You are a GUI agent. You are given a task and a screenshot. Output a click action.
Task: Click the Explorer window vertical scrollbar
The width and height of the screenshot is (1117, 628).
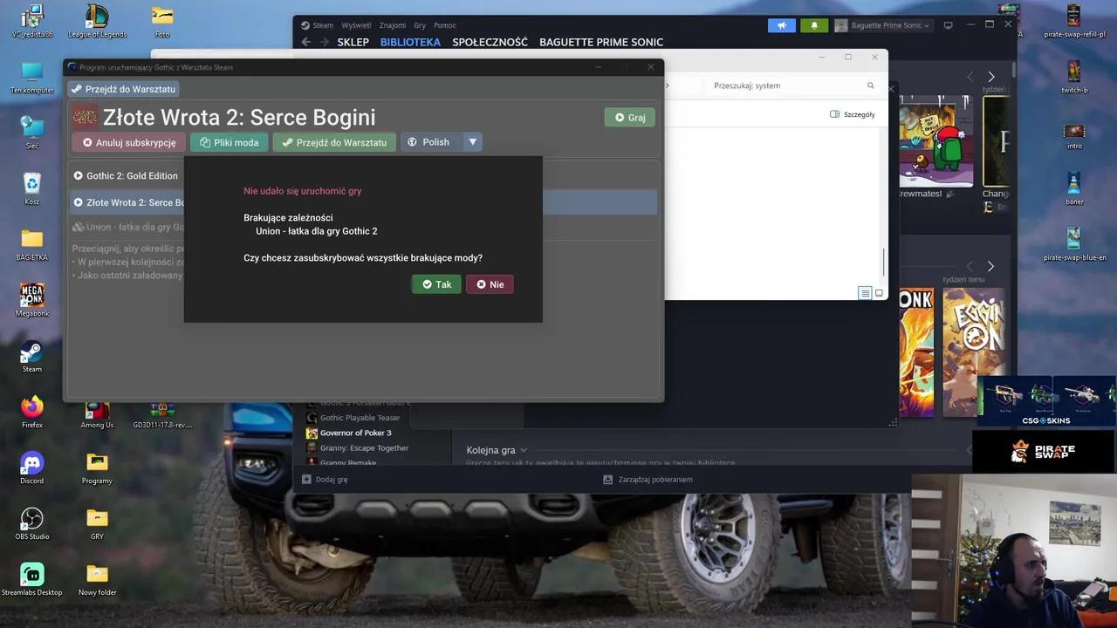pos(884,261)
